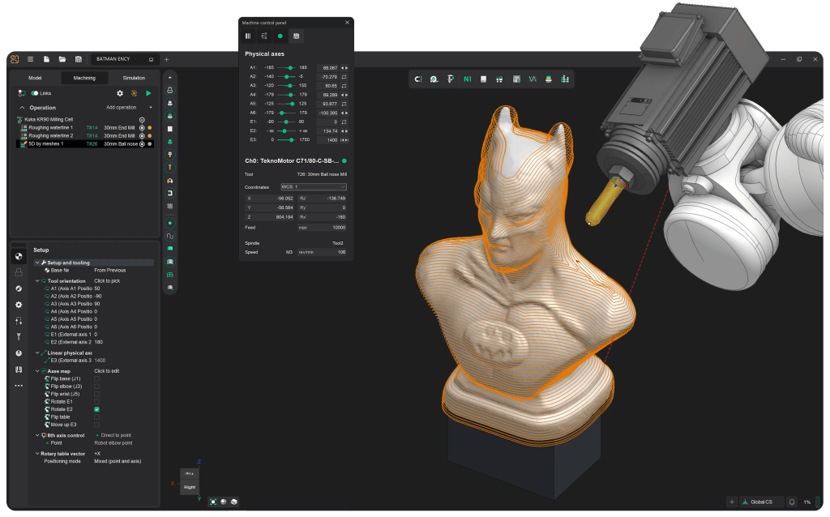Check Flip elbow (J3) checkbox

[97, 387]
